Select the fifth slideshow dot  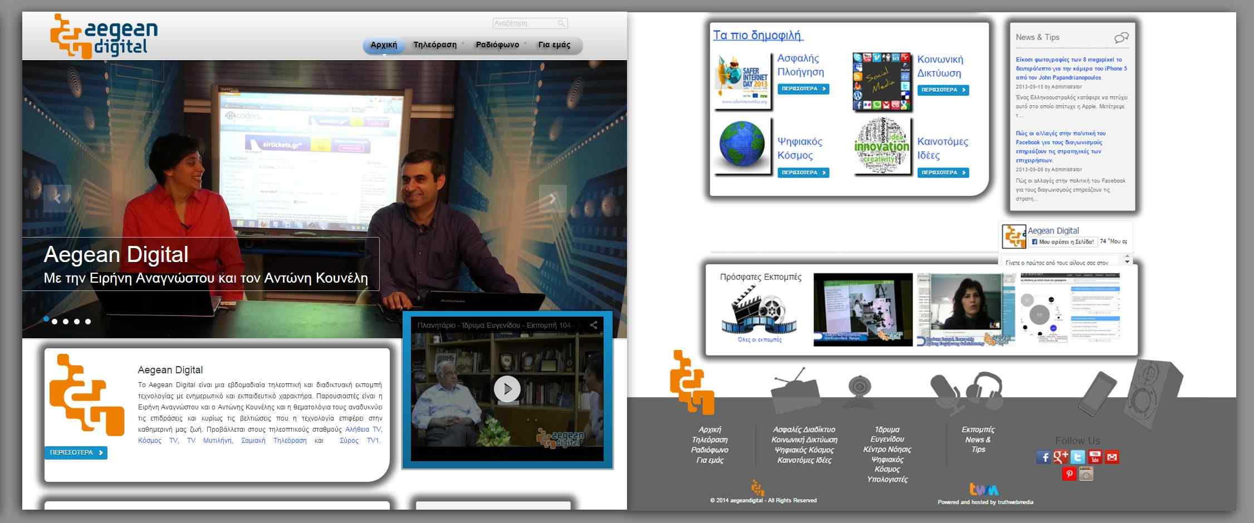88,321
